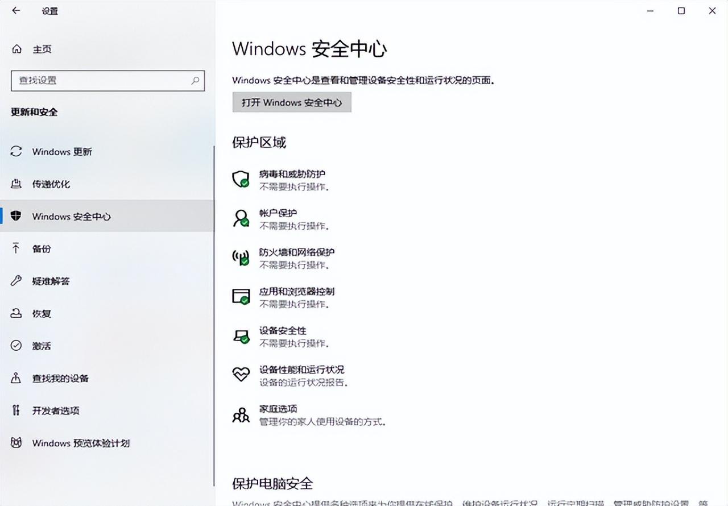Click the Windows 预览体验计划 cat icon
Viewport: 728px width, 506px height.
coord(16,443)
